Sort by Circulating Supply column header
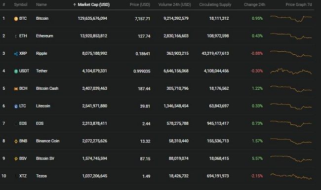 pos(215,4)
